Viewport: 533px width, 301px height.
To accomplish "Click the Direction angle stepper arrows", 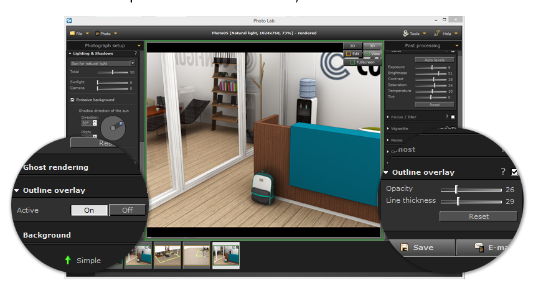I will [95, 123].
